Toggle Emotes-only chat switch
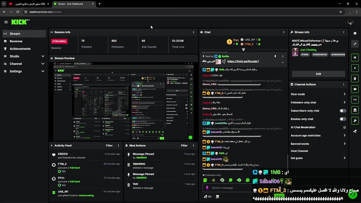Screen dimensions: 361x203 coord(343,119)
